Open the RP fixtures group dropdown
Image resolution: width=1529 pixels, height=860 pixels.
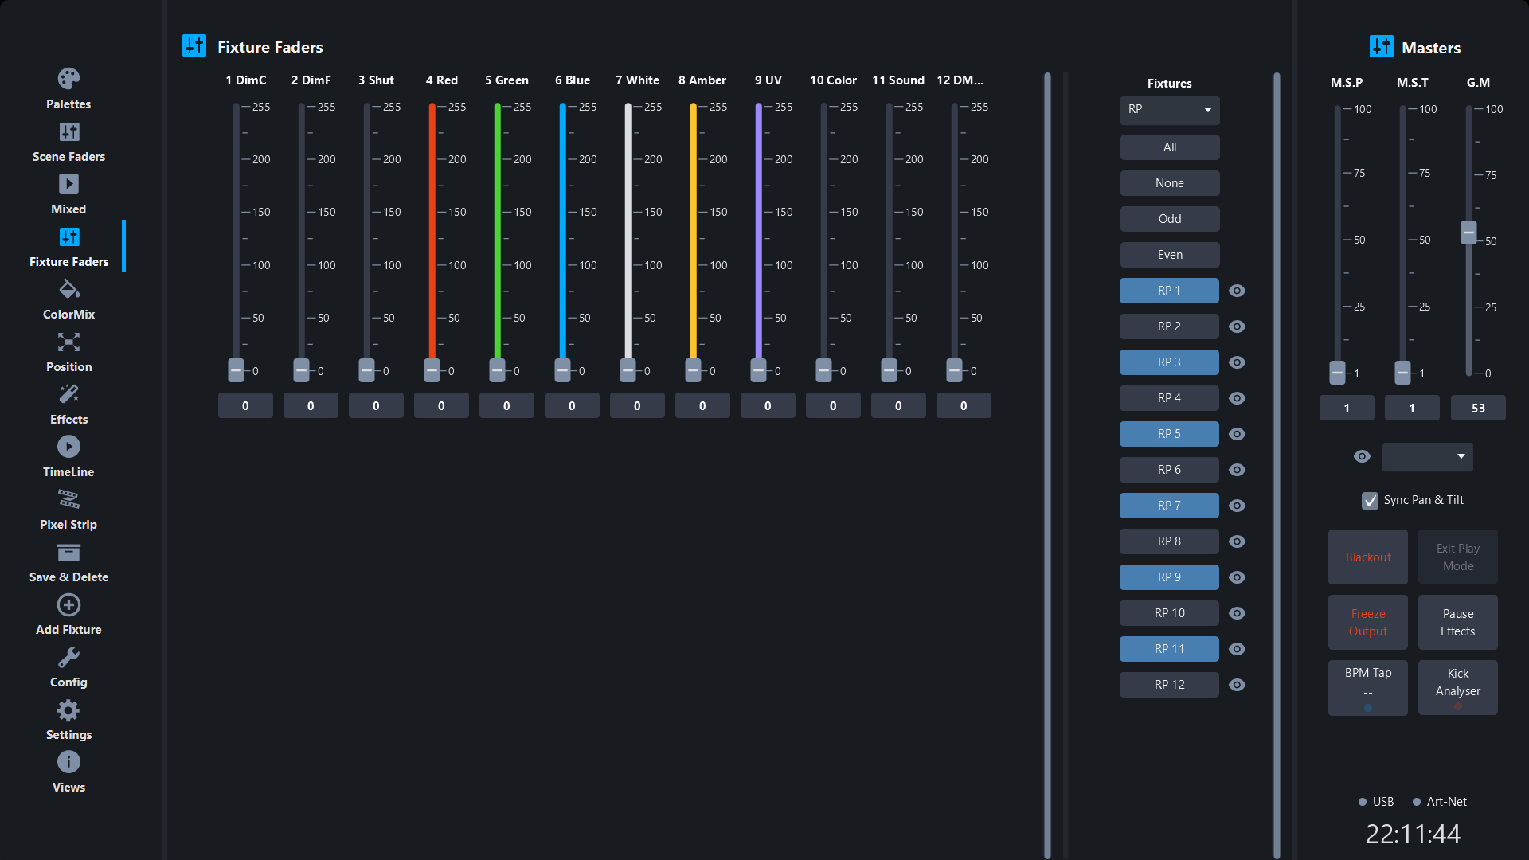coord(1169,110)
